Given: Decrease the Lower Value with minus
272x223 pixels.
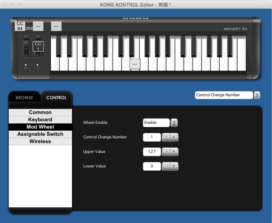Looking at the screenshot, I should click(166, 166).
